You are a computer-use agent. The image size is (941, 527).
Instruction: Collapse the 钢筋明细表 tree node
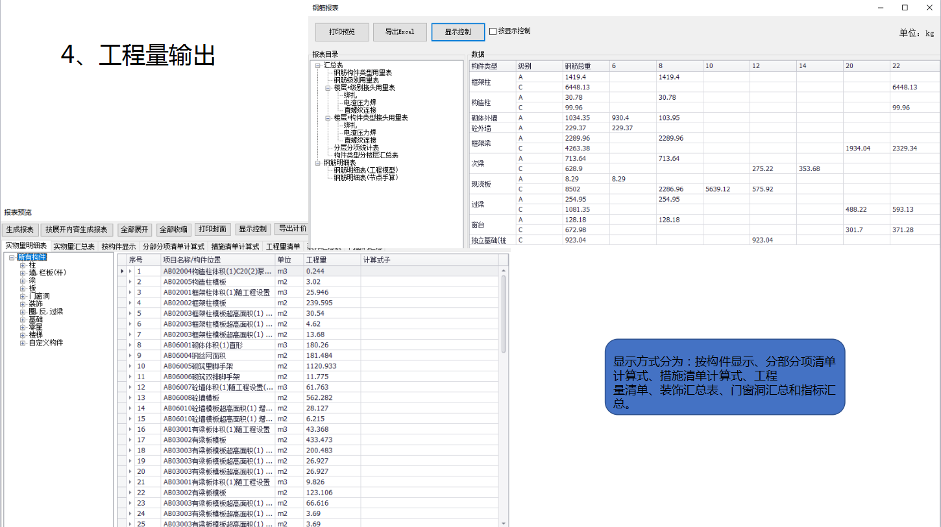[x=318, y=163]
